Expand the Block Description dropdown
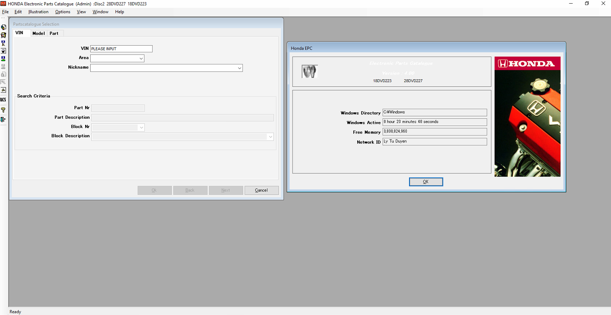The height and width of the screenshot is (315, 611). 270,137
